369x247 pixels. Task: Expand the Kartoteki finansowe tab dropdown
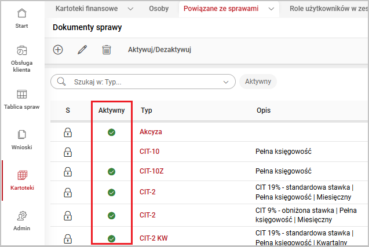point(130,9)
